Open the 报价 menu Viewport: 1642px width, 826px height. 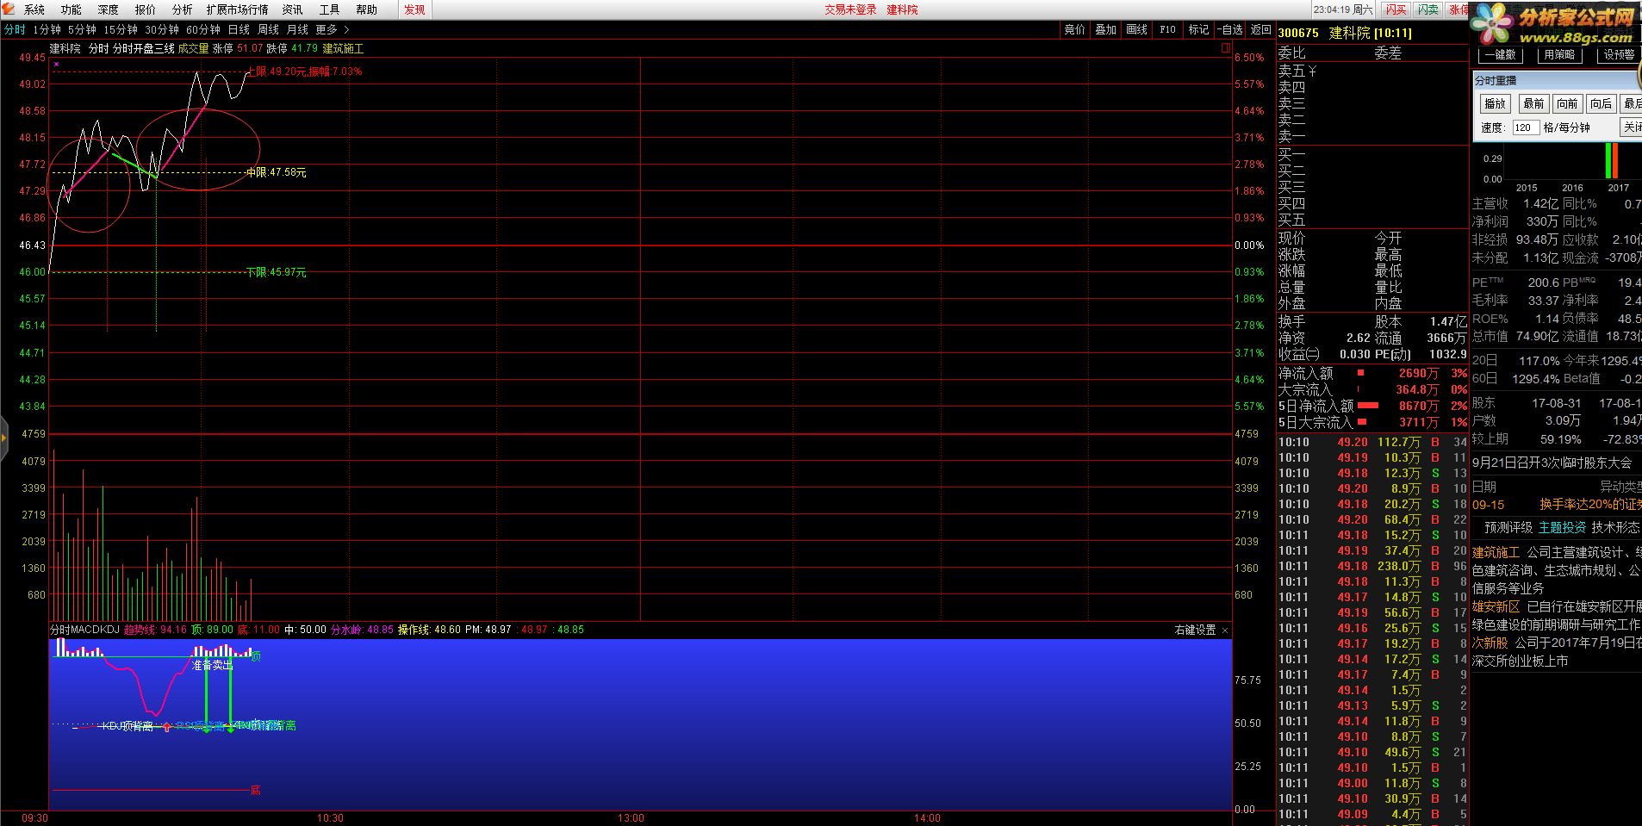146,9
